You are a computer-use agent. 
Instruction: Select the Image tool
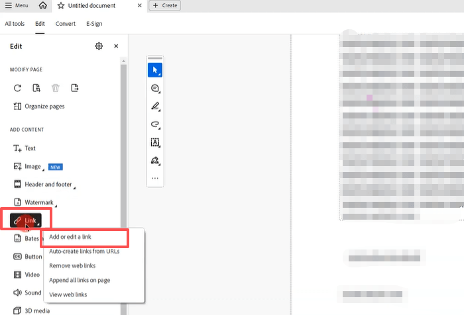coord(28,167)
